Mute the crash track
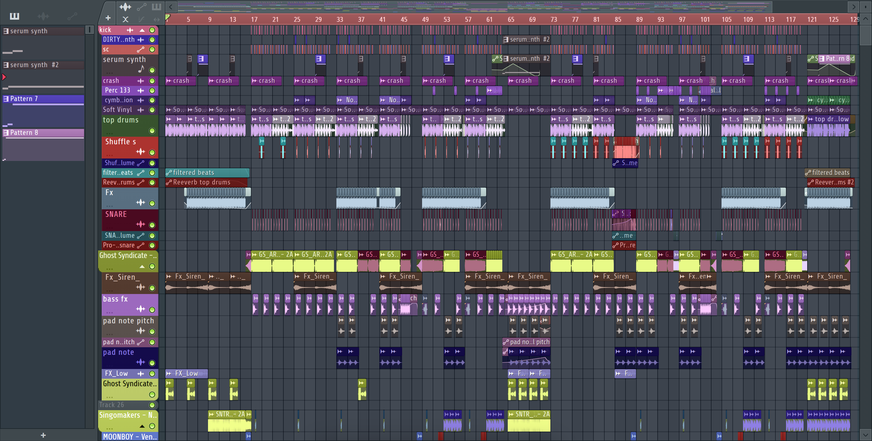 152,81
